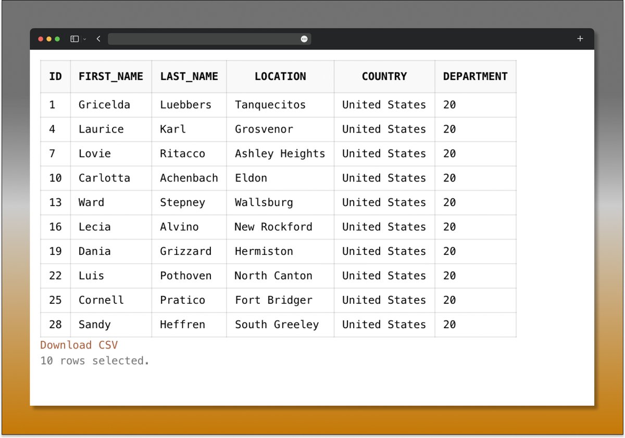Screen dimensions: 625x438
Task: Click ID cell 19
Action: click(x=55, y=251)
